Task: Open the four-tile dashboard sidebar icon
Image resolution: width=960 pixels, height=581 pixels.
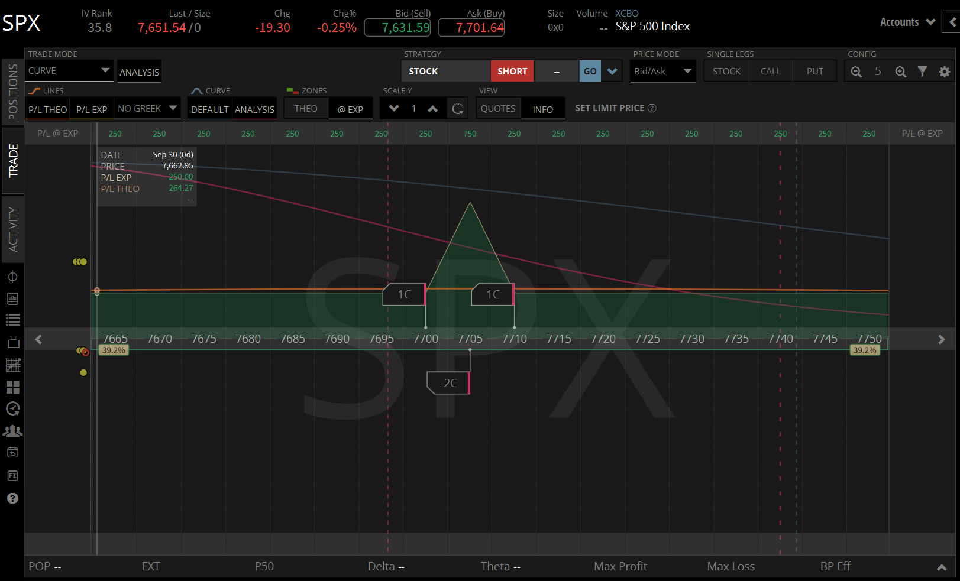Action: click(12, 387)
